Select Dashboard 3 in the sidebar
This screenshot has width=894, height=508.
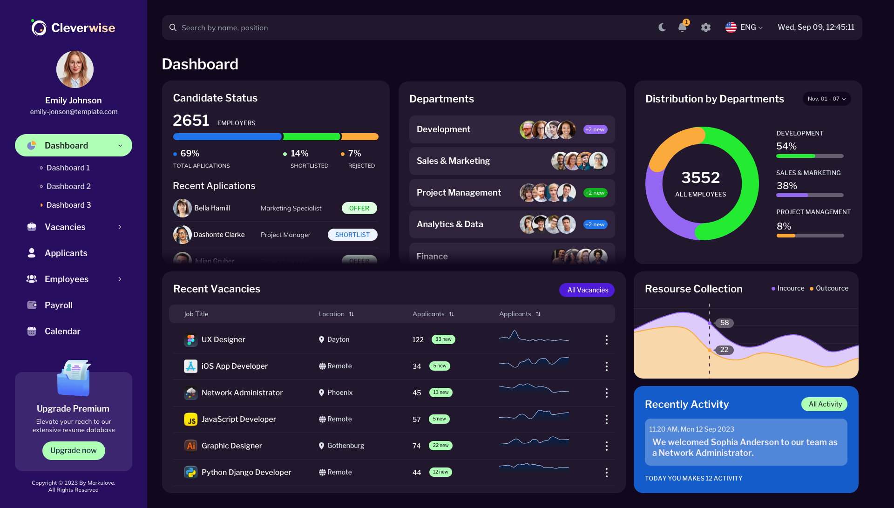point(68,205)
